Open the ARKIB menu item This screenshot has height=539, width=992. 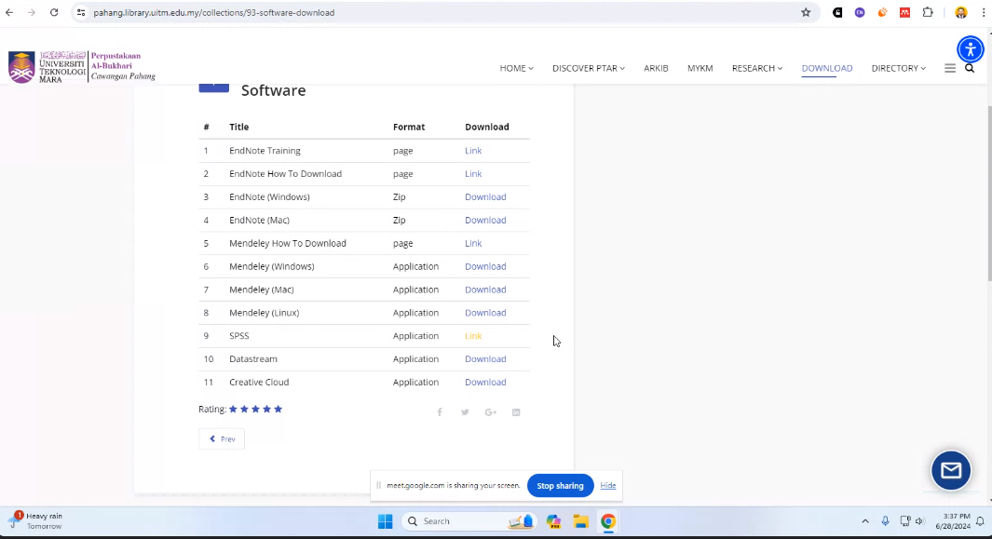point(656,68)
